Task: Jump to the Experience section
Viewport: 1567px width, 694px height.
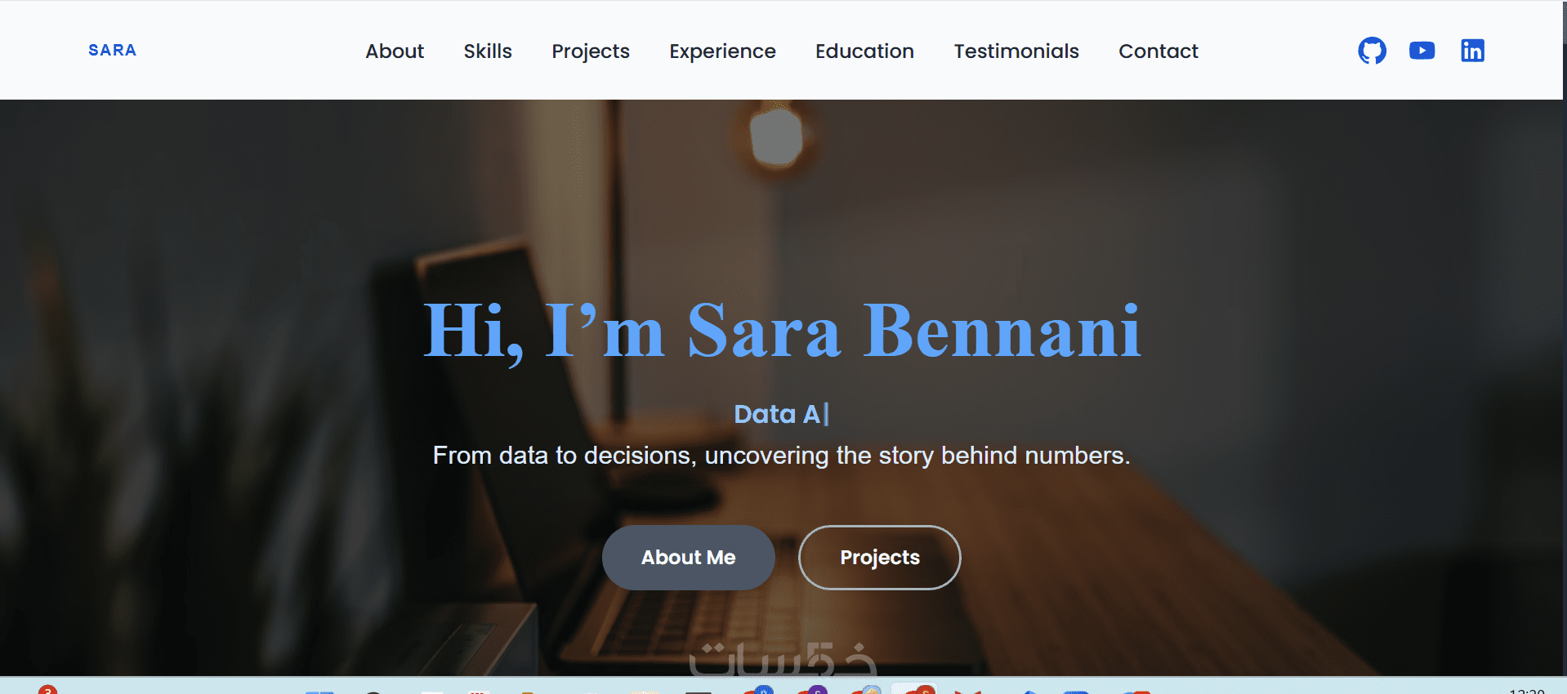Action: [722, 51]
